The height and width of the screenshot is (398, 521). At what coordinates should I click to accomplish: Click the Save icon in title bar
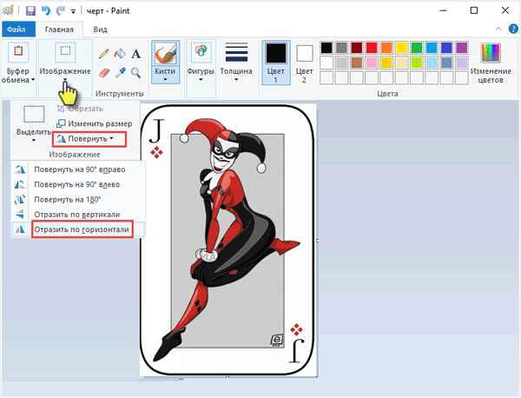click(30, 11)
